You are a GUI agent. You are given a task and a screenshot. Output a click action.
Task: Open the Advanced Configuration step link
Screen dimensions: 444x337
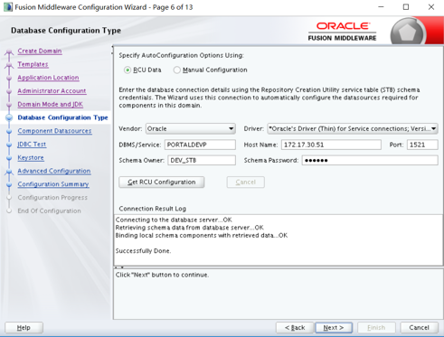[54, 171]
